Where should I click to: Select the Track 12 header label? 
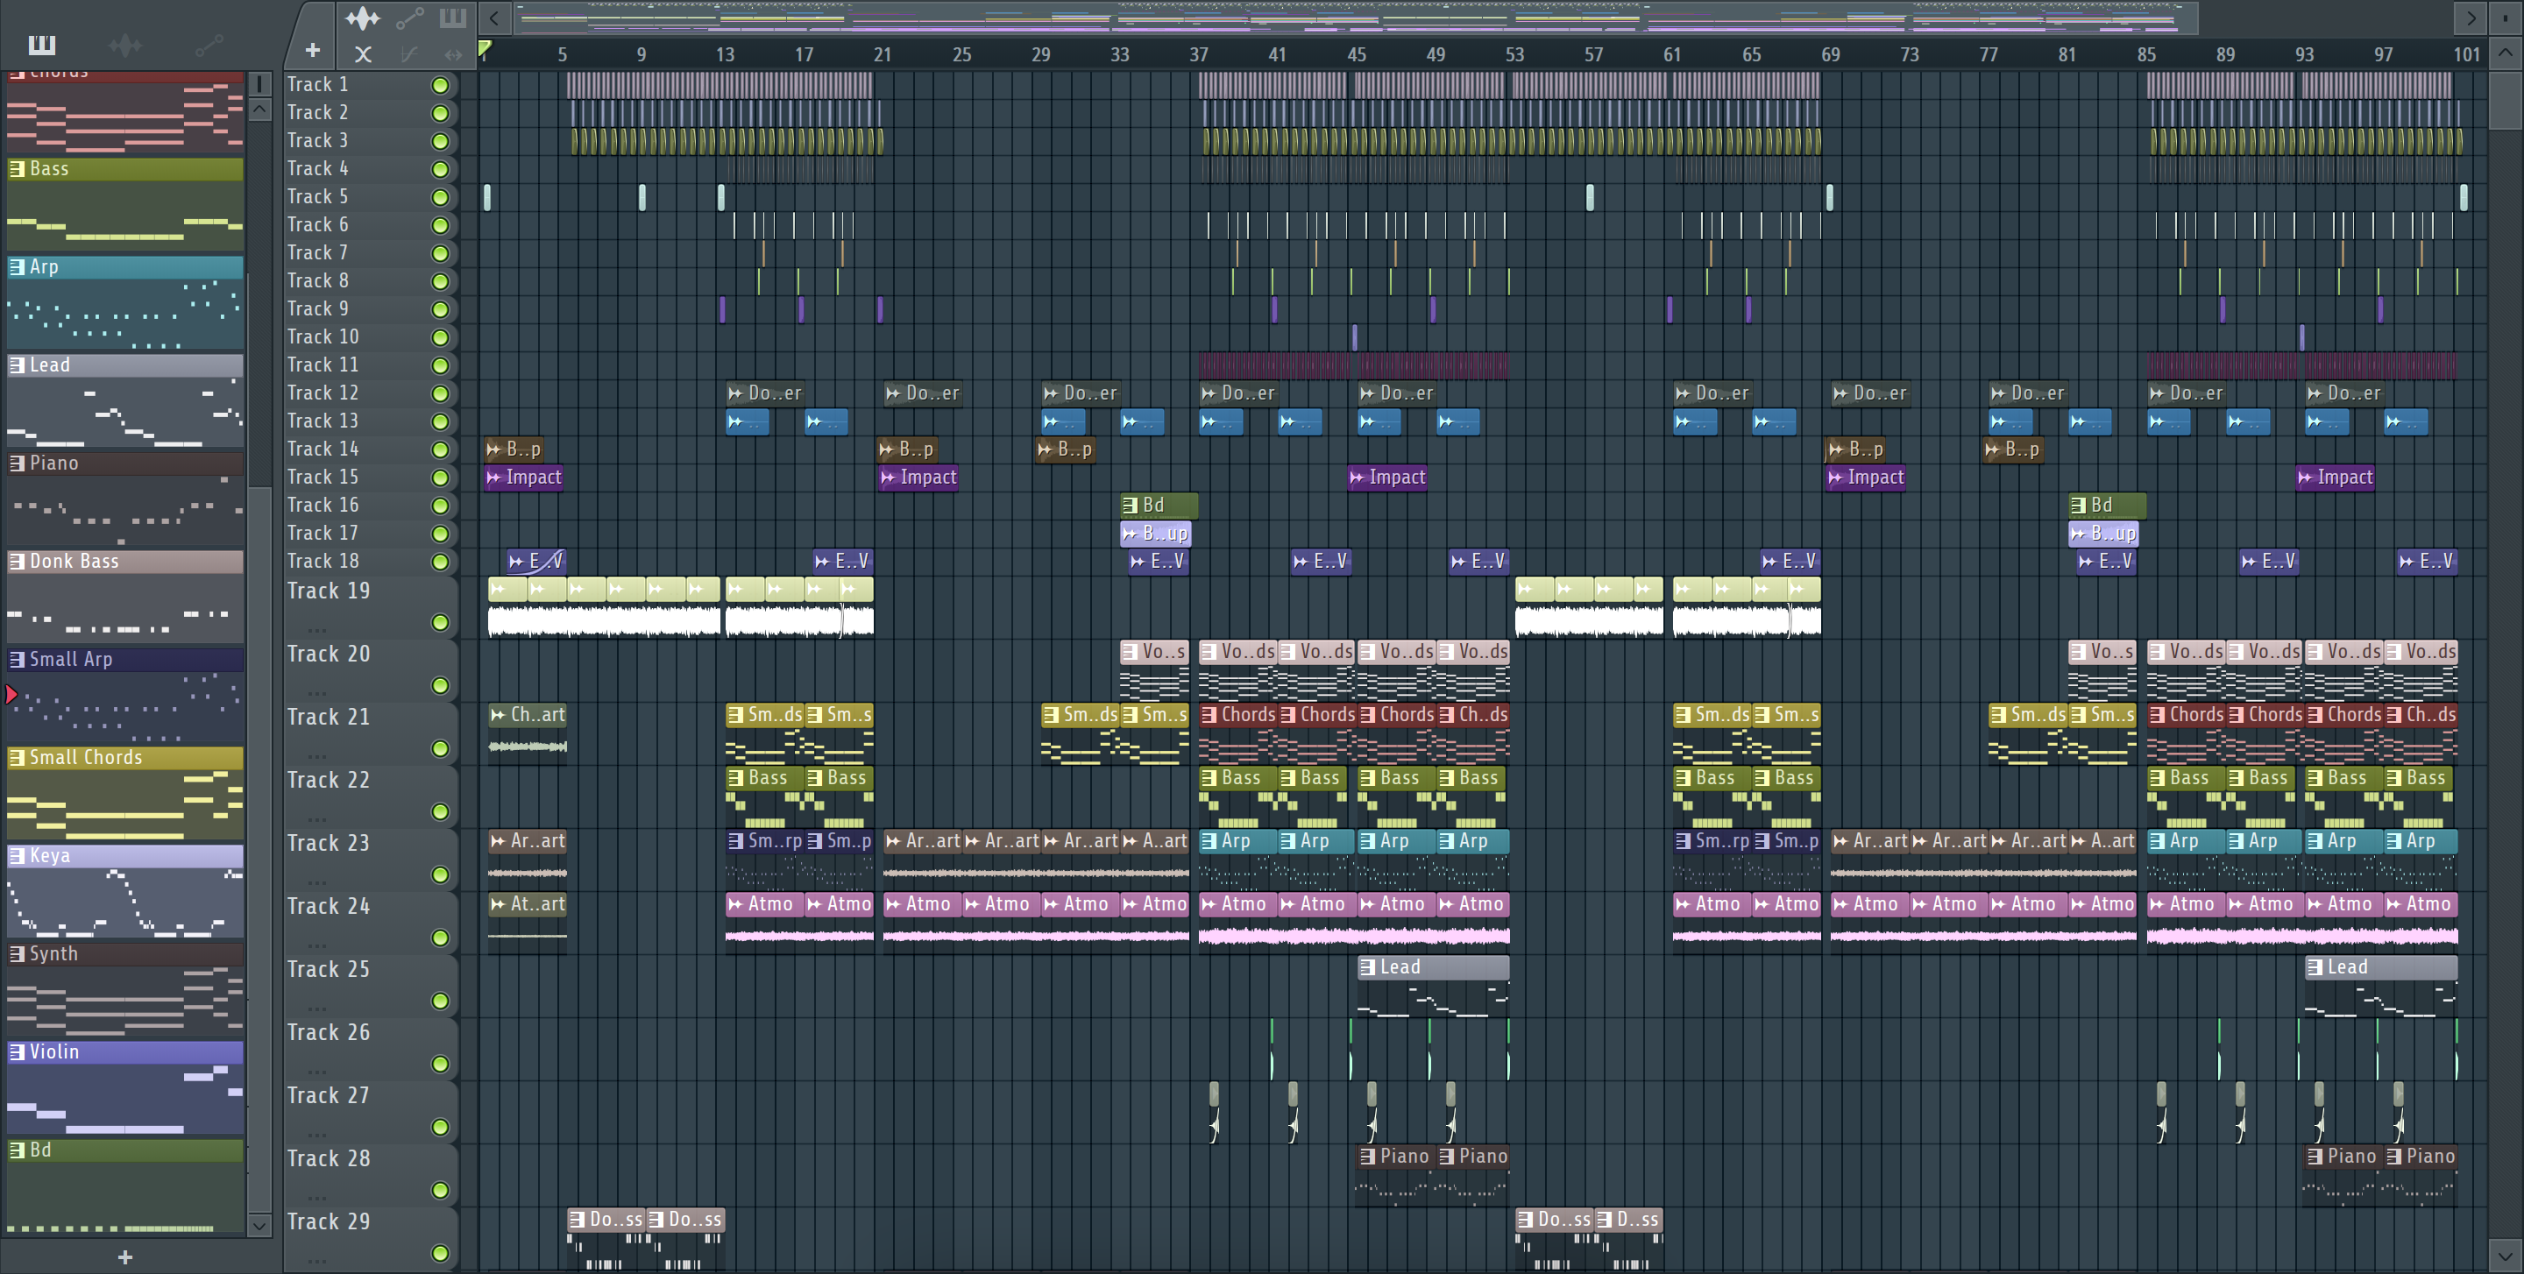click(x=323, y=393)
